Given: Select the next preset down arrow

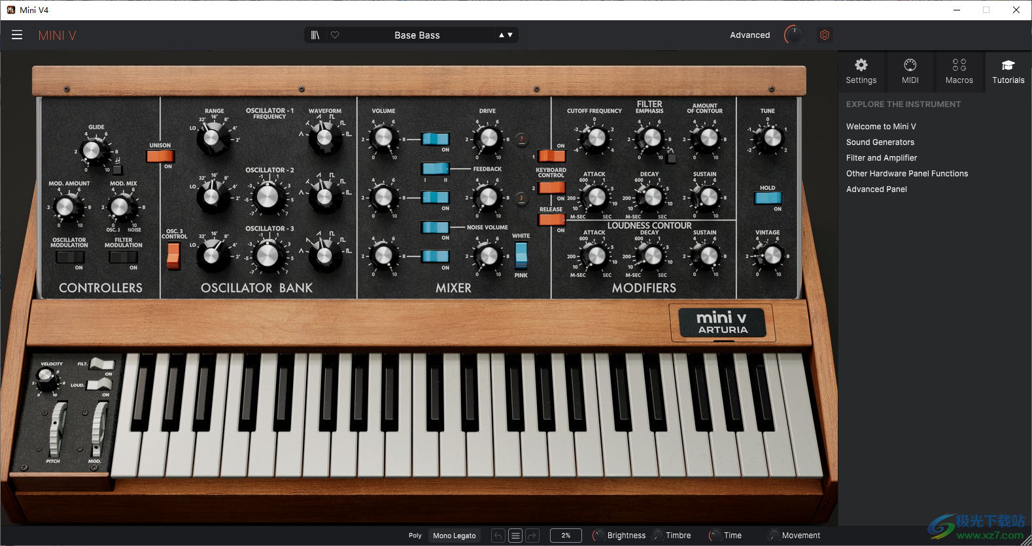Looking at the screenshot, I should coord(510,35).
